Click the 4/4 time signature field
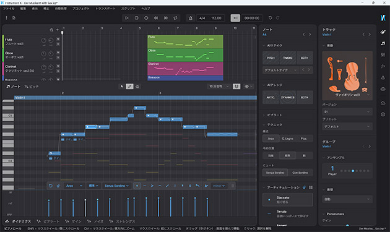The image size is (390, 232). (x=202, y=18)
